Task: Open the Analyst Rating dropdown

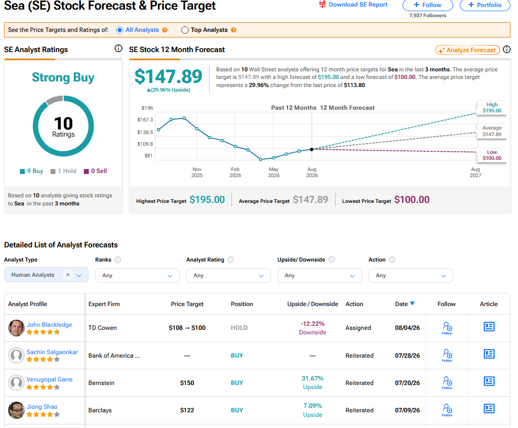Action: (228, 276)
